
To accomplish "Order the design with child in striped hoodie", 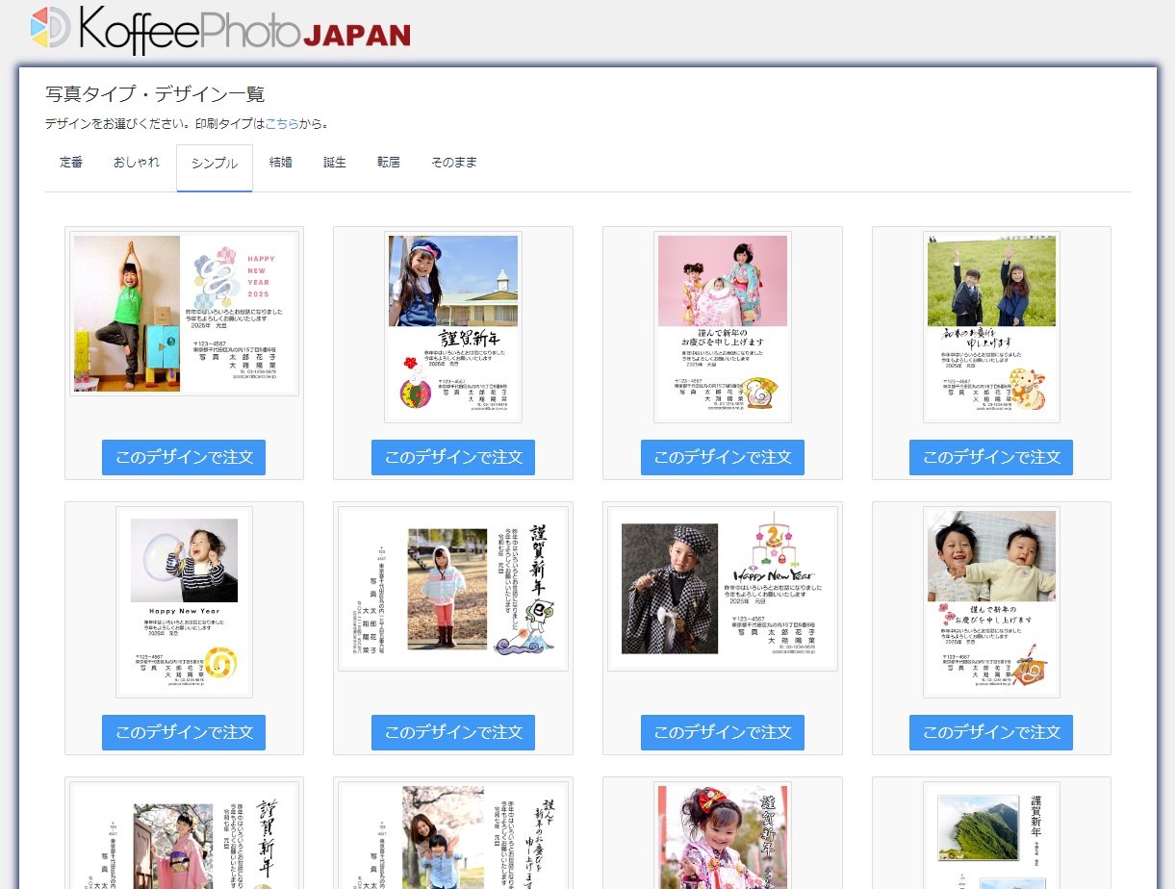I will 453,732.
